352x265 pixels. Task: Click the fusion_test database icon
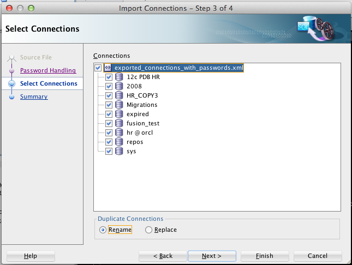119,123
